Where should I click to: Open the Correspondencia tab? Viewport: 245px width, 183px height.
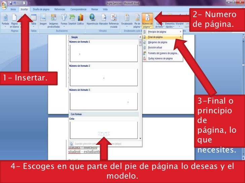[78, 9]
